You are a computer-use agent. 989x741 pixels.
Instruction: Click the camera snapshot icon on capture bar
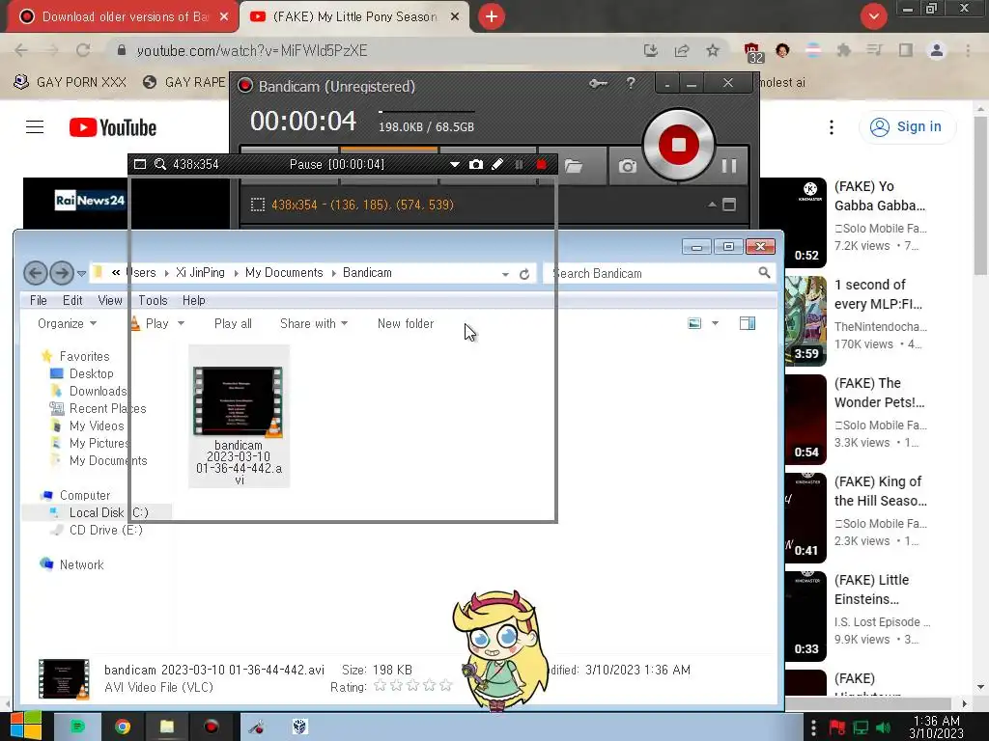(x=476, y=164)
